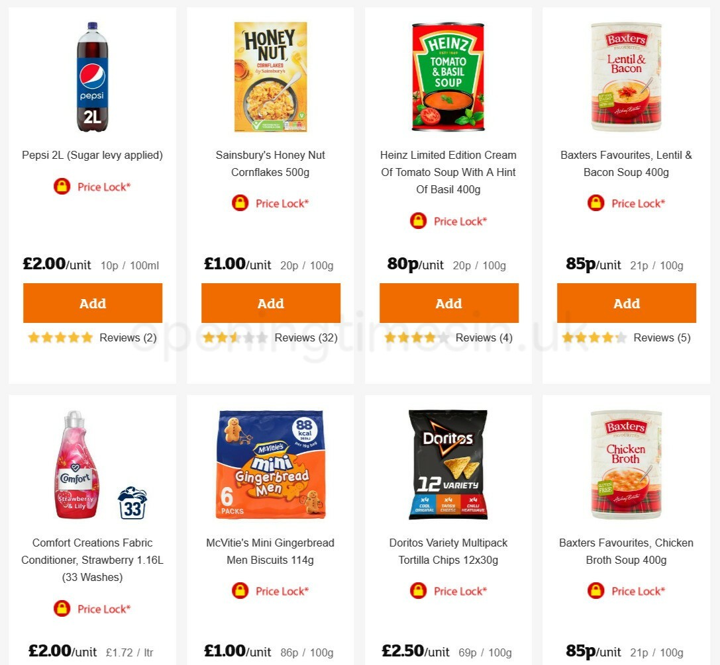Click the Baxters Chicken Broth product image
This screenshot has width=720, height=665.
(625, 463)
